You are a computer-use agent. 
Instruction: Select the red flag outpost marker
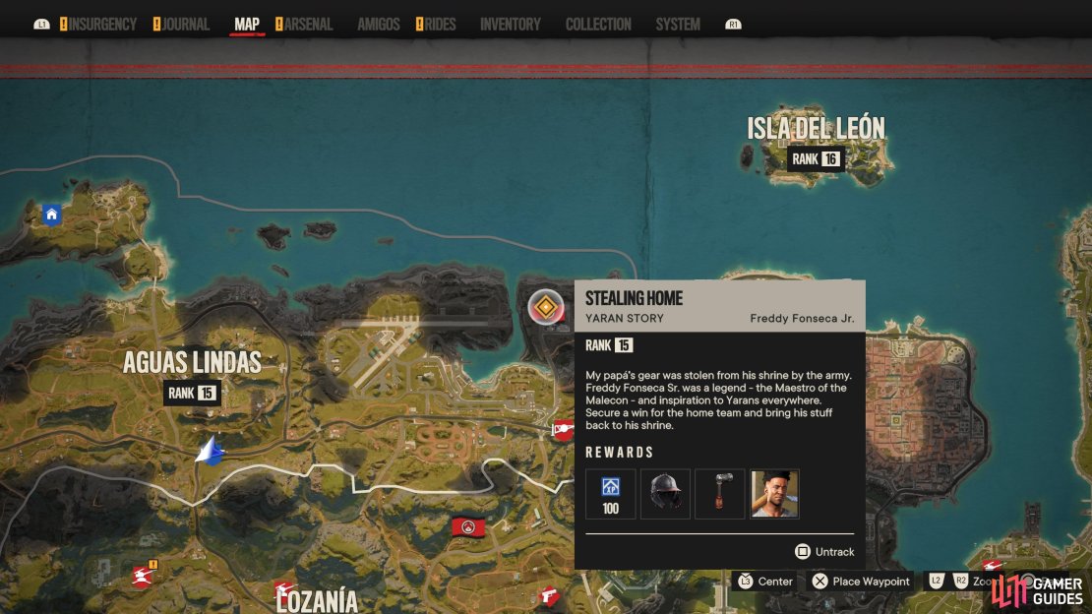(x=468, y=526)
